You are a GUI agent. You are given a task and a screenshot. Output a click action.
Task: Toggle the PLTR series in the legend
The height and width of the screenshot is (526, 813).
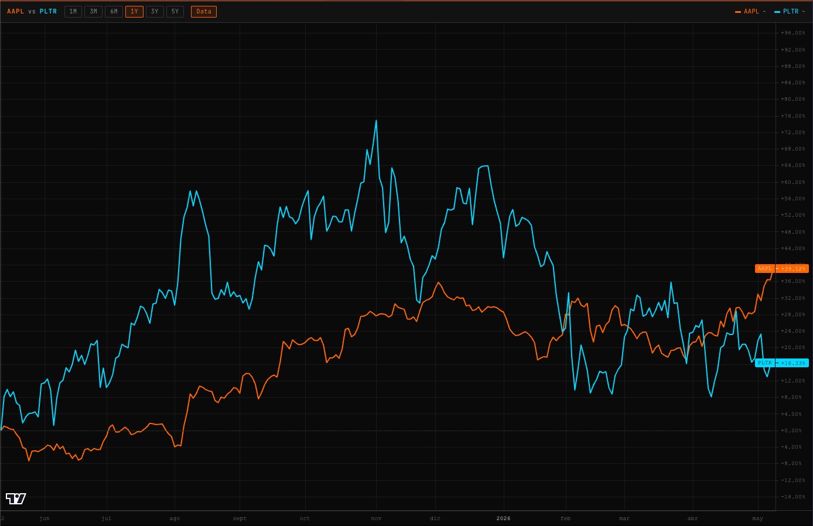coord(790,11)
